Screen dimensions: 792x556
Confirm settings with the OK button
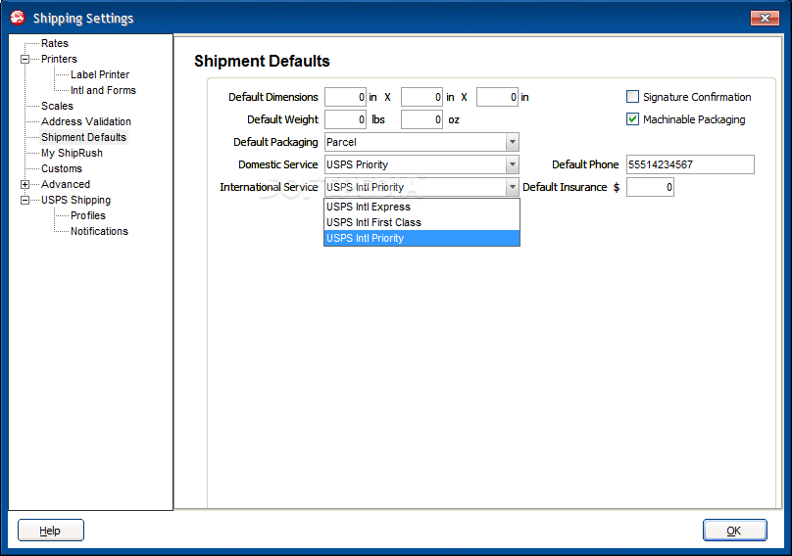(734, 531)
